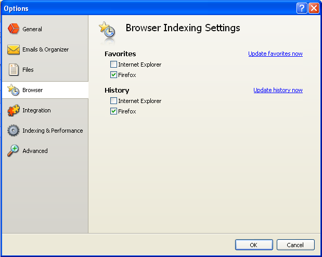Click the envelope Emails & Organizer icon

click(14, 49)
